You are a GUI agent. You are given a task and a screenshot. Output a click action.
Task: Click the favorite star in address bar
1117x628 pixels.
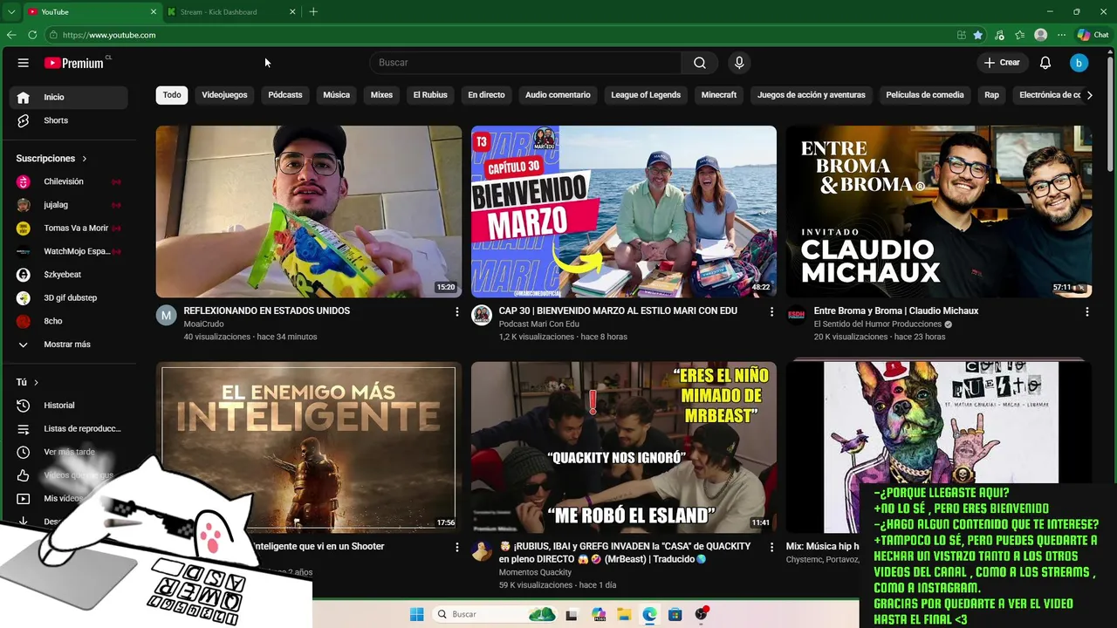coord(978,35)
